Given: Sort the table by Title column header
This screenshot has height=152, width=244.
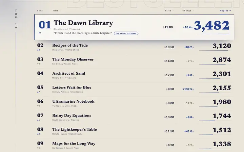Looking at the screenshot, I should (57, 11).
